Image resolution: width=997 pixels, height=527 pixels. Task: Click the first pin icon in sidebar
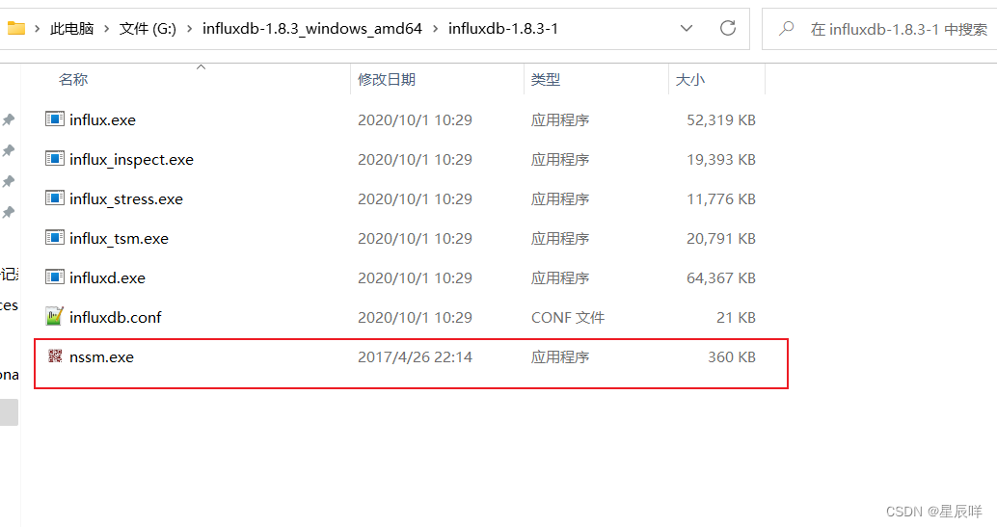(9, 119)
